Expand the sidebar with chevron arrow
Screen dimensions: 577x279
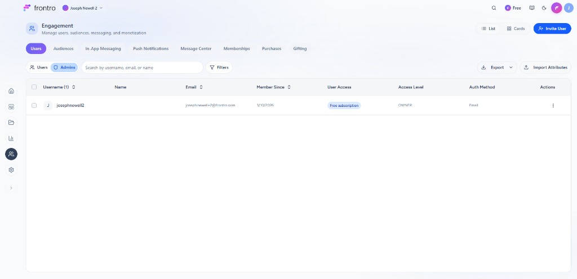tap(11, 188)
